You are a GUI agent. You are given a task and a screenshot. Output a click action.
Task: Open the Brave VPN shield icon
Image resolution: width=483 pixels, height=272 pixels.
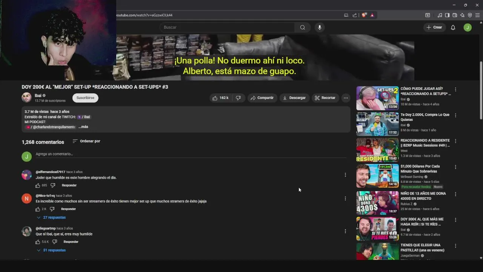pyautogui.click(x=470, y=15)
